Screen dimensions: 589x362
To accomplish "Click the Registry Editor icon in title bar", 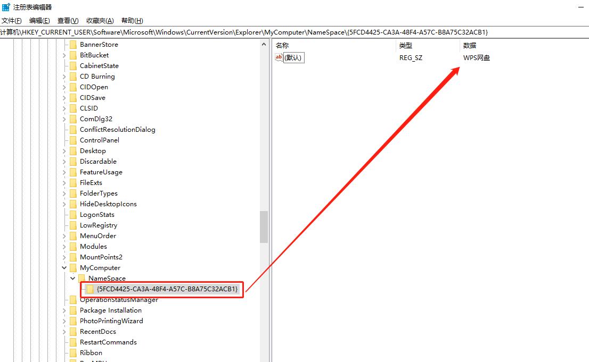I will tap(5, 6).
